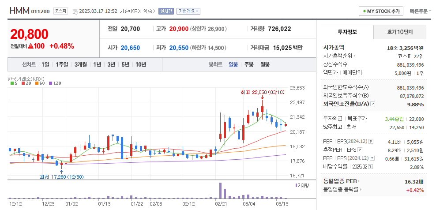
Task: Click the 거래대금 15,025 백만 value
Action: (288, 48)
